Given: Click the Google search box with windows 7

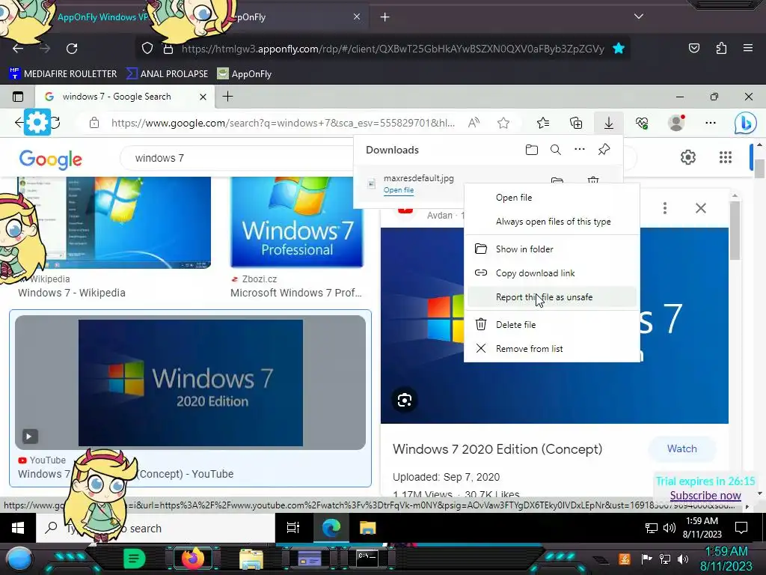Looking at the screenshot, I should point(237,158).
